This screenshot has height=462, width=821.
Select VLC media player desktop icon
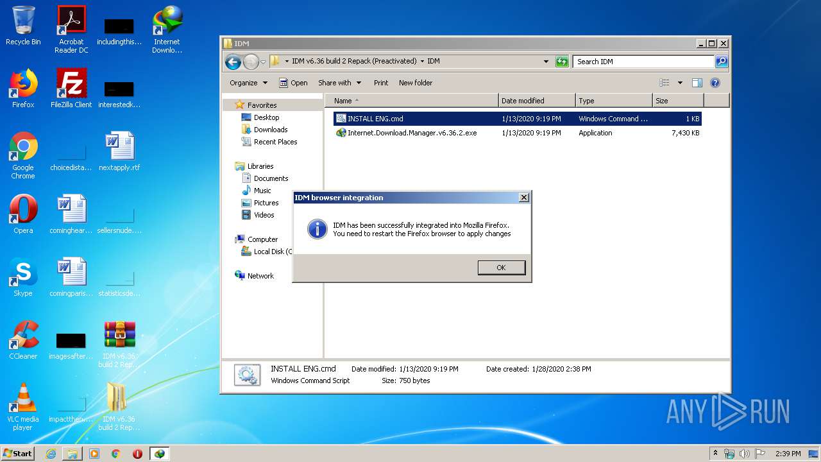23,407
